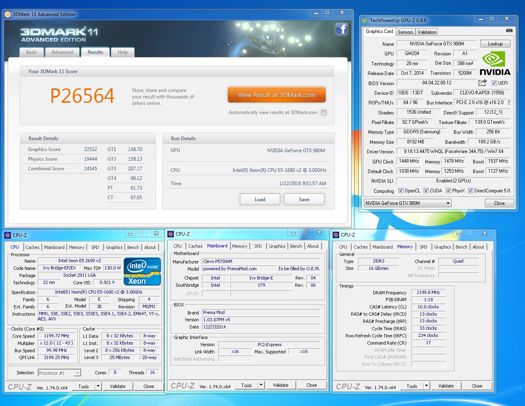Enable automatically view results at 3DMark.com
The height and width of the screenshot is (406, 525).
324,113
